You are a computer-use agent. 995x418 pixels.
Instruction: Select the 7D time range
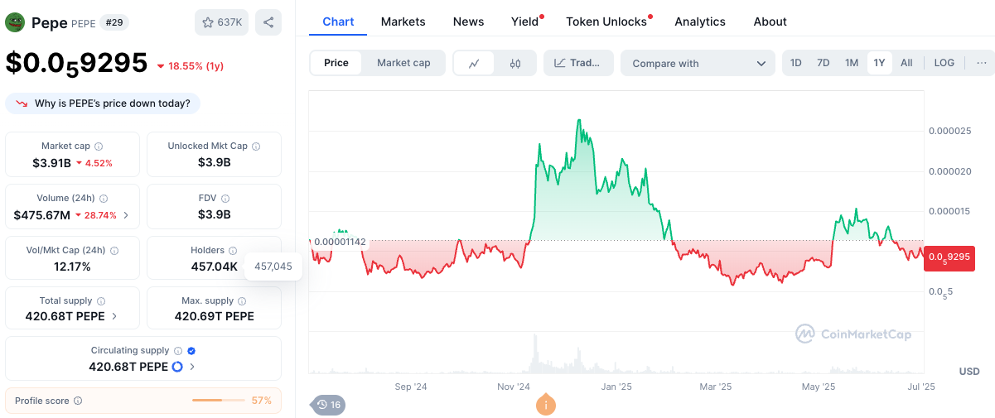(823, 63)
